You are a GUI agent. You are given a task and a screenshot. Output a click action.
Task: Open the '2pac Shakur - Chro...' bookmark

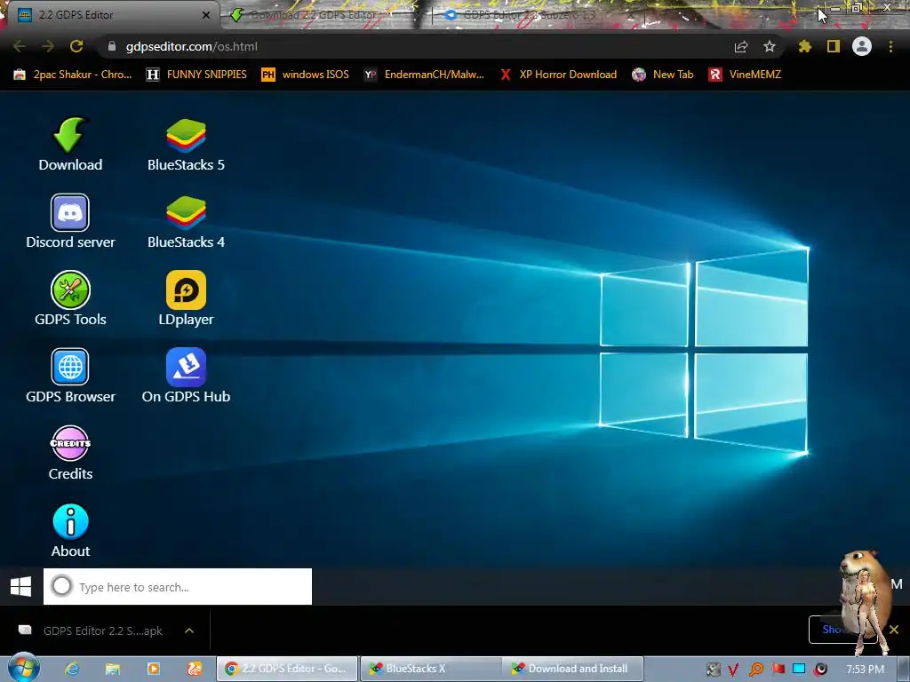[73, 75]
